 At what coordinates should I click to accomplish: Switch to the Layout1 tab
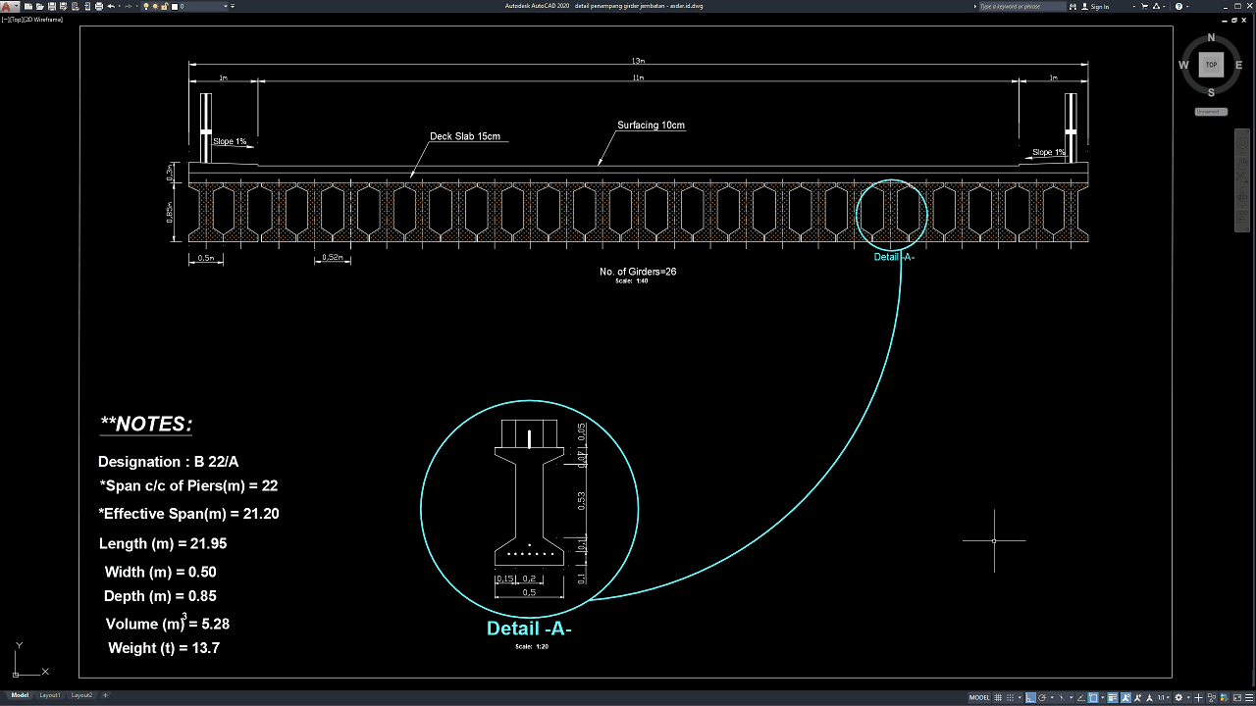(x=49, y=695)
